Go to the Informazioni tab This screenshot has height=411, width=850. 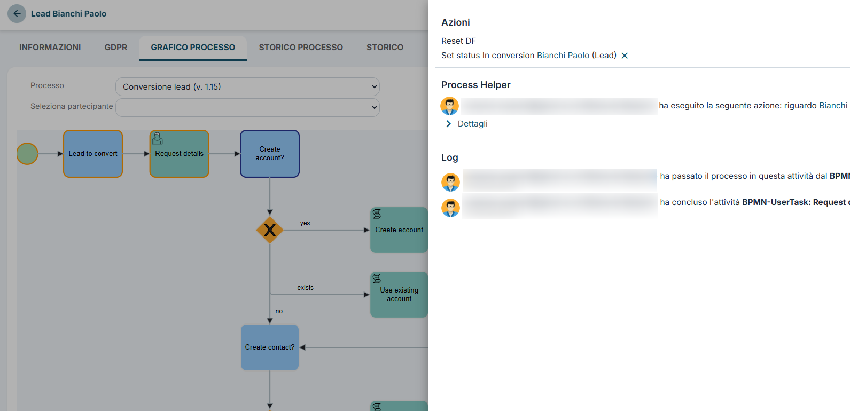click(50, 48)
